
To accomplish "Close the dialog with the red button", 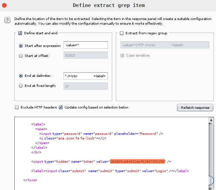I will pyautogui.click(x=4, y=5).
